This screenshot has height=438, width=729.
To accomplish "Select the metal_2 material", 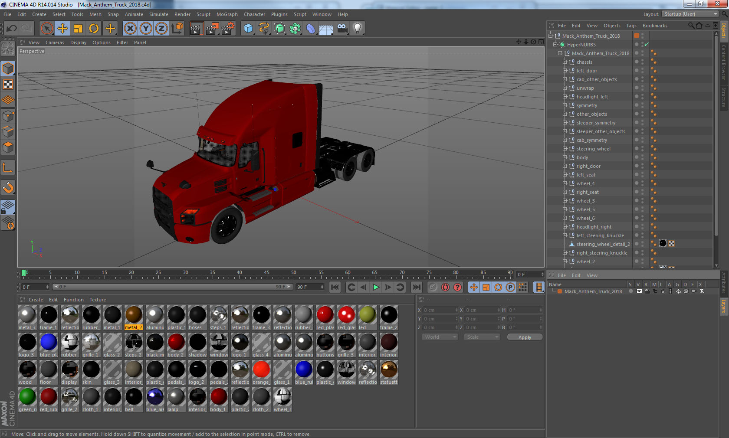I will [134, 318].
